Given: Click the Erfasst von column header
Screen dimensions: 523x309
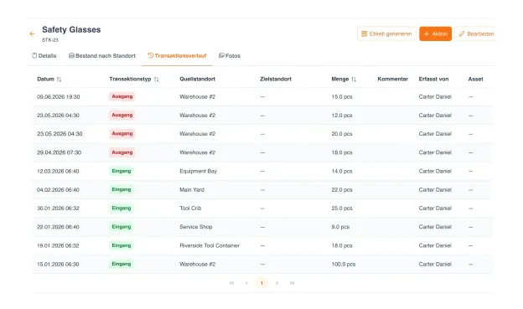Looking at the screenshot, I should point(433,79).
